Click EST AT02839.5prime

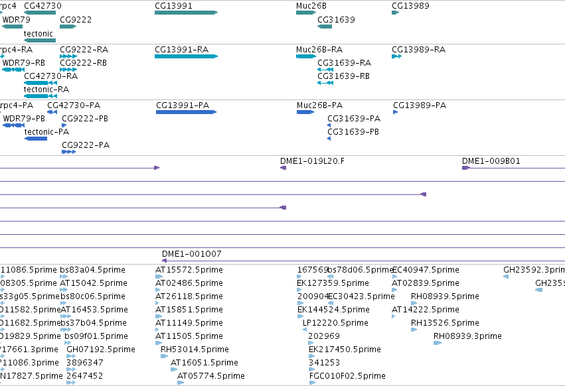[x=426, y=283]
